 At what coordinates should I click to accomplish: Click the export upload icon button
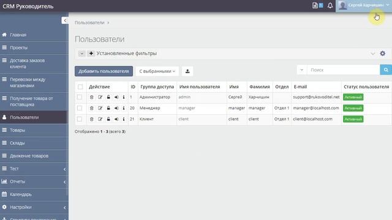pos(187,71)
